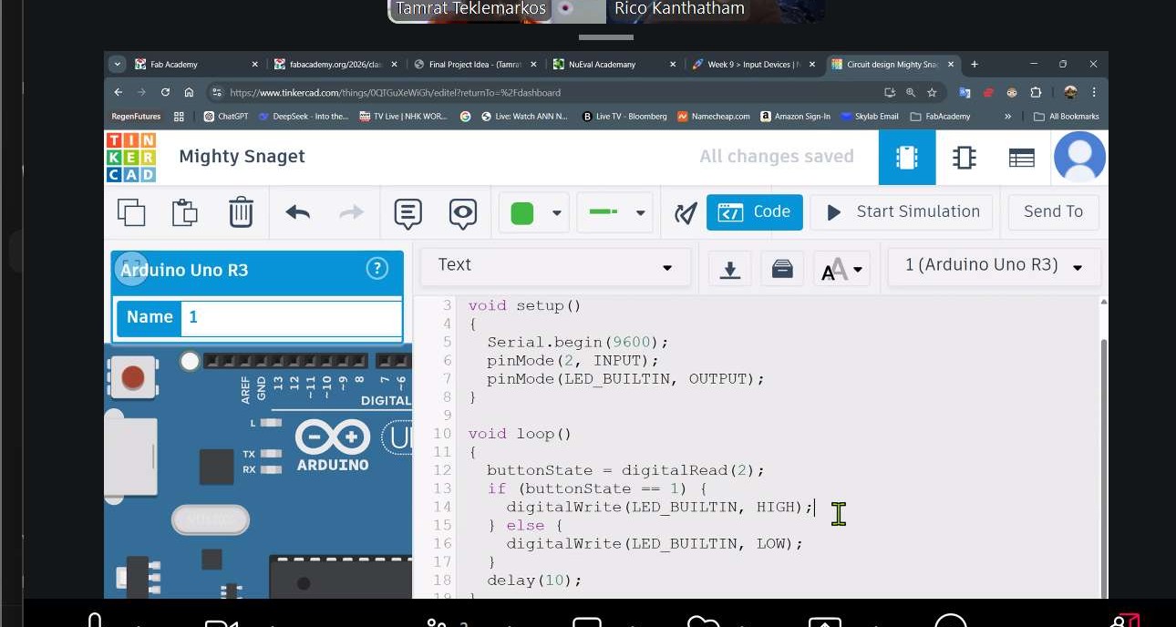Open the notes tool icon

point(407,213)
